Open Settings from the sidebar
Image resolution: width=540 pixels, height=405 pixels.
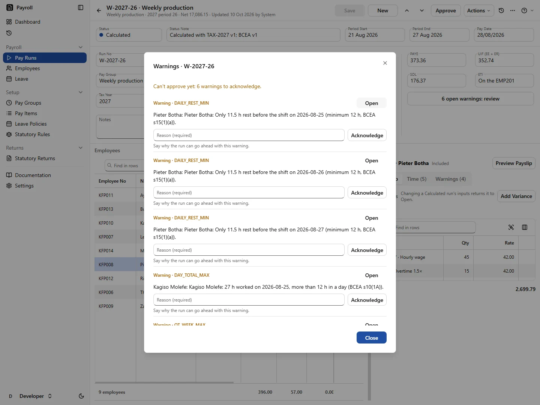45,186
